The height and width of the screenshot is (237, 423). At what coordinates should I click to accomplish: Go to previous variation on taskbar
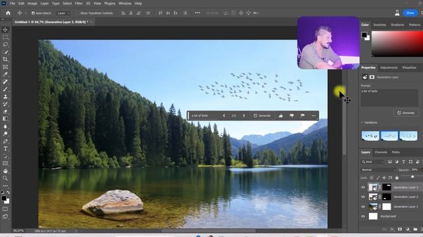click(224, 116)
